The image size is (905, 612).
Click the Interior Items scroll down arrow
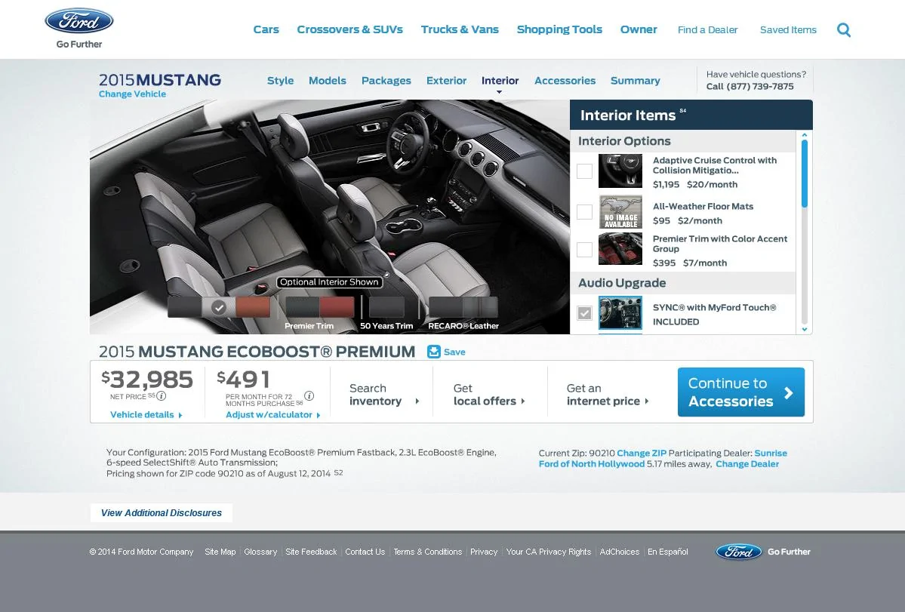(x=804, y=329)
